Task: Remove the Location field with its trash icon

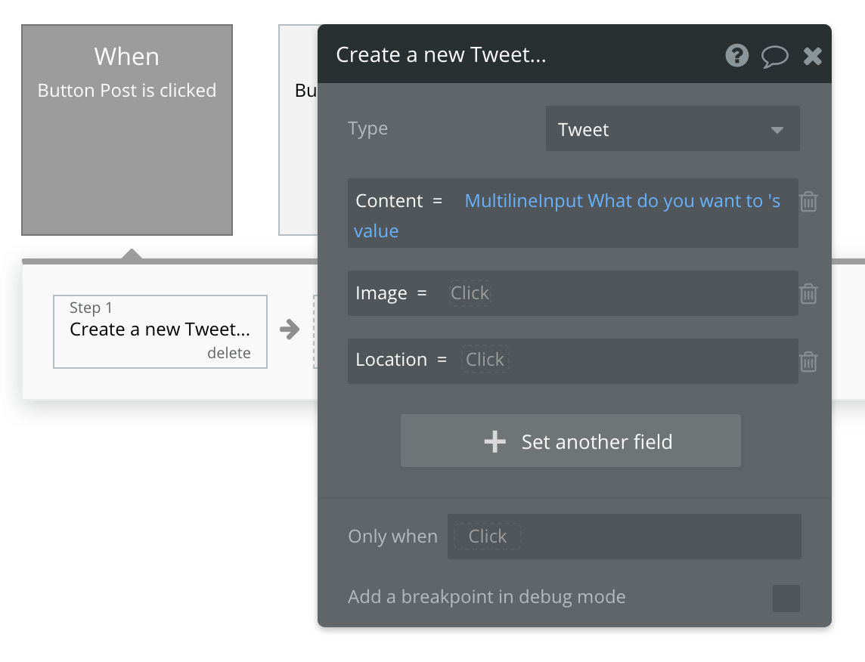Action: [x=808, y=361]
